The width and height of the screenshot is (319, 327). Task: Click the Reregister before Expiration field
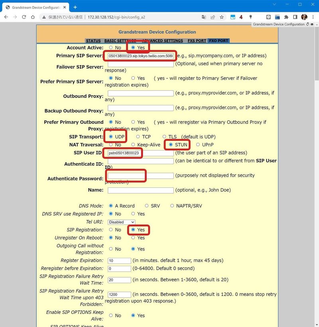pos(119,269)
